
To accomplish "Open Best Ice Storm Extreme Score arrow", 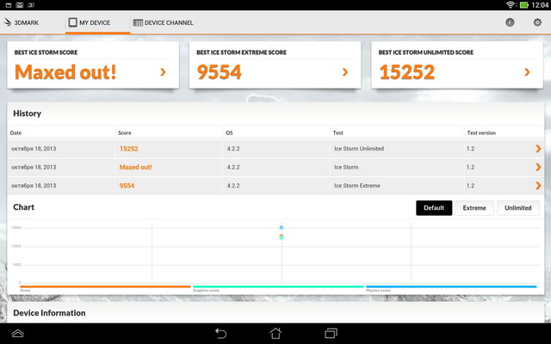I will click(x=344, y=72).
